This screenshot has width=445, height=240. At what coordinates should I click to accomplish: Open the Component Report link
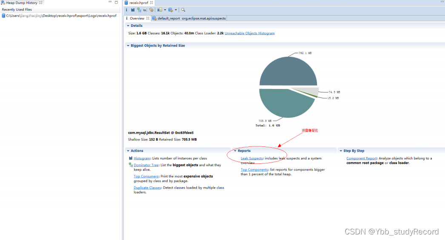(x=362, y=158)
